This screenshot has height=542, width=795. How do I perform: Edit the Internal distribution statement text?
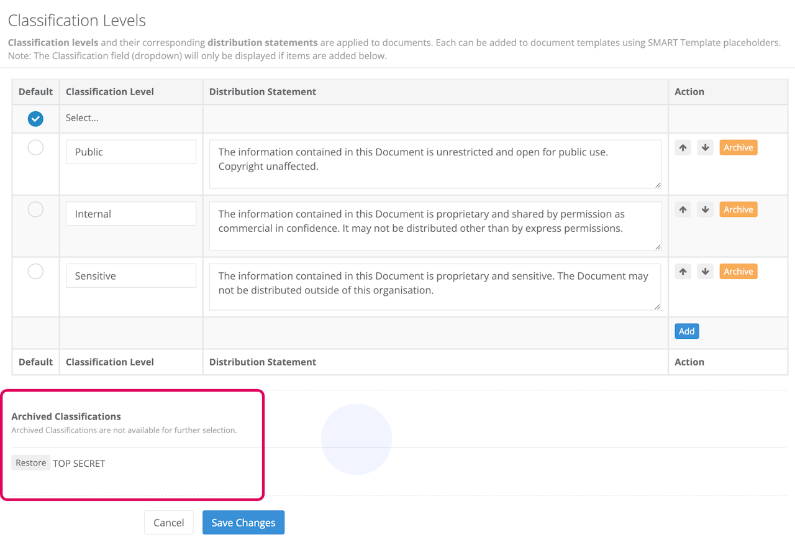[435, 226]
